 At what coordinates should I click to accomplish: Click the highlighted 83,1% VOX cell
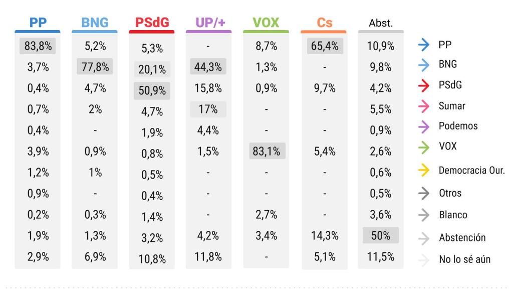click(x=266, y=151)
